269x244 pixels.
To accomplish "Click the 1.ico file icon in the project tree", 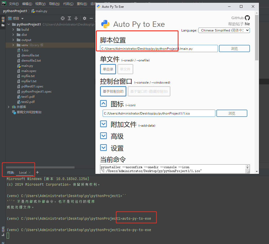I will [x=19, y=50].
